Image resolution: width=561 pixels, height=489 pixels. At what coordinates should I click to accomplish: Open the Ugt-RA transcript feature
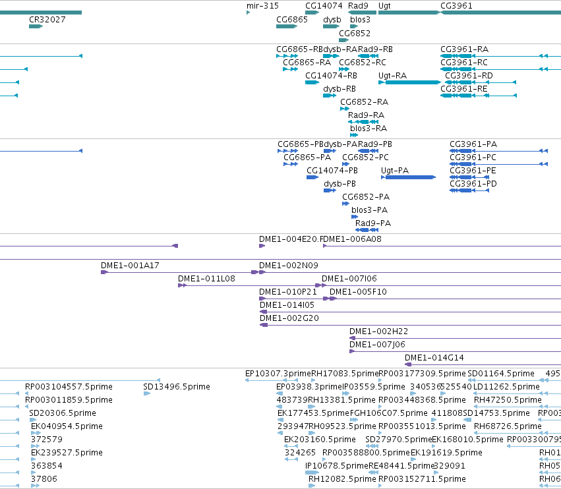point(409,82)
